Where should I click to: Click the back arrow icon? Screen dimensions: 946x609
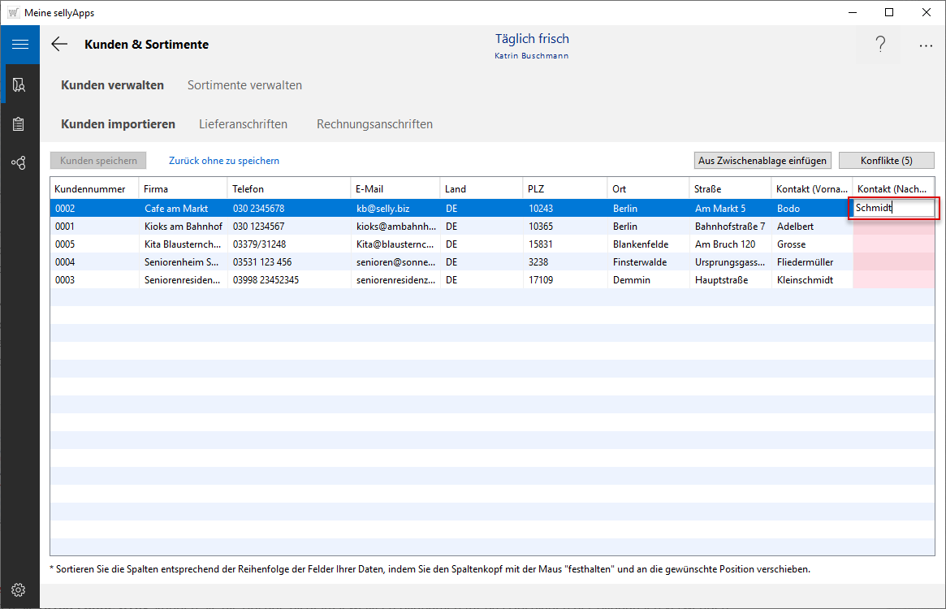click(x=59, y=45)
